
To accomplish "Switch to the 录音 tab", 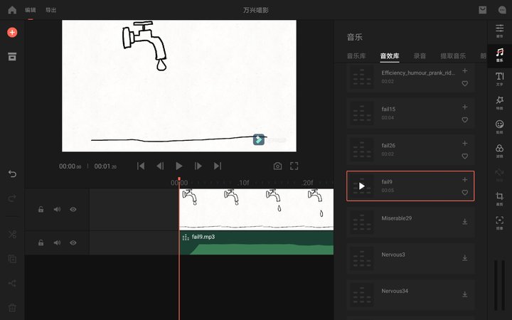I will pyautogui.click(x=420, y=56).
